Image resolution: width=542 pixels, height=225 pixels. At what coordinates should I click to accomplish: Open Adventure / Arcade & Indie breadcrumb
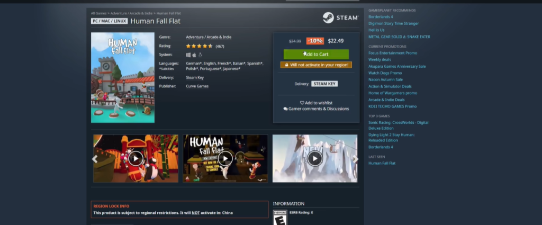coord(132,13)
